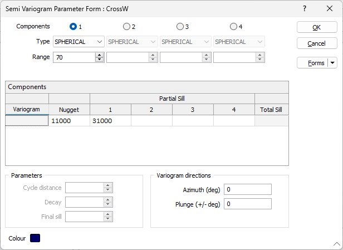Edit the Plunge (+/- deg) field
This screenshot has width=343, height=250.
click(x=247, y=204)
